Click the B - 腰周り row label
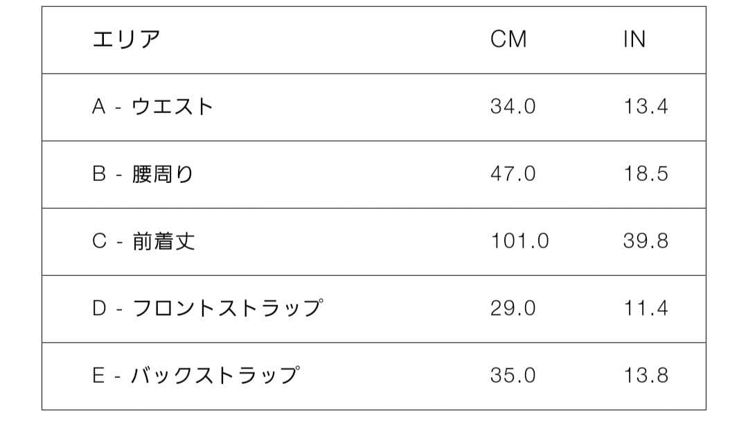748x425 pixels. (x=143, y=174)
